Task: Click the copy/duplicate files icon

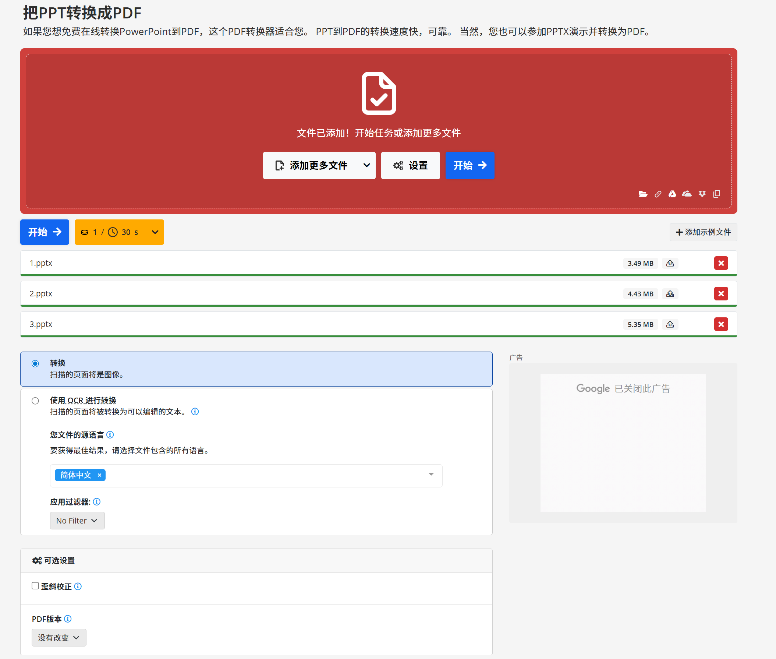Action: 716,194
